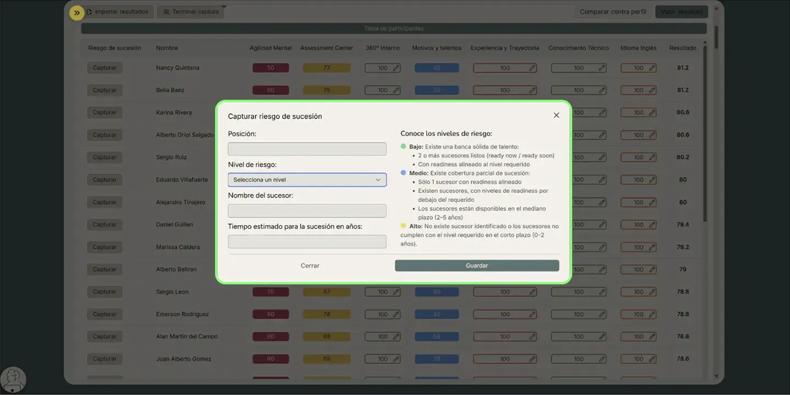The width and height of the screenshot is (790, 395).
Task: Open the assistant avatar icon
Action: (14, 380)
